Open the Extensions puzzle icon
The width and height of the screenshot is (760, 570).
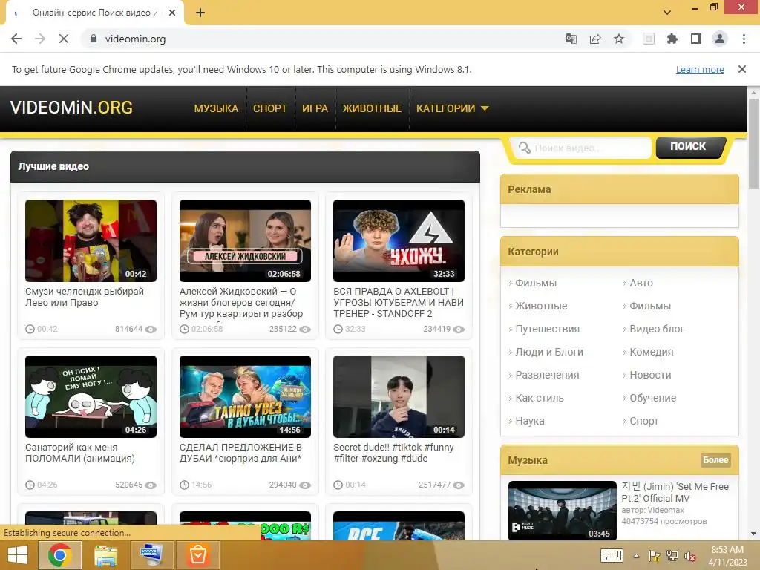pyautogui.click(x=672, y=39)
